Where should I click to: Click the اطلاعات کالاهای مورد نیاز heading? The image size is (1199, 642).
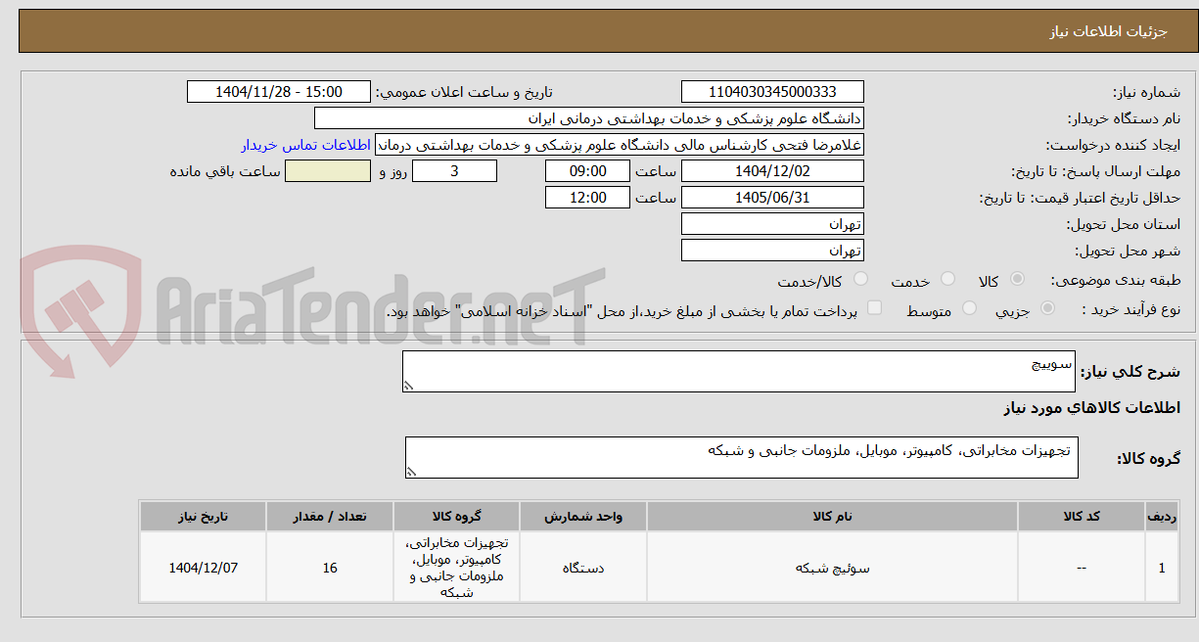(x=1091, y=407)
